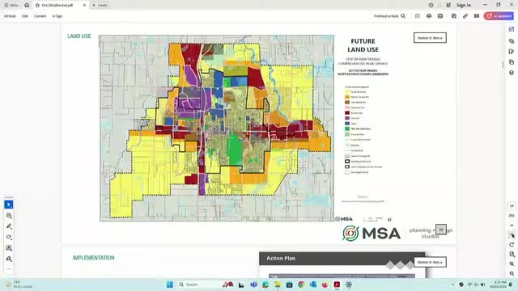The height and width of the screenshot is (291, 518).
Task: Open the share-with-others icon
Action: pyautogui.click(x=454, y=16)
